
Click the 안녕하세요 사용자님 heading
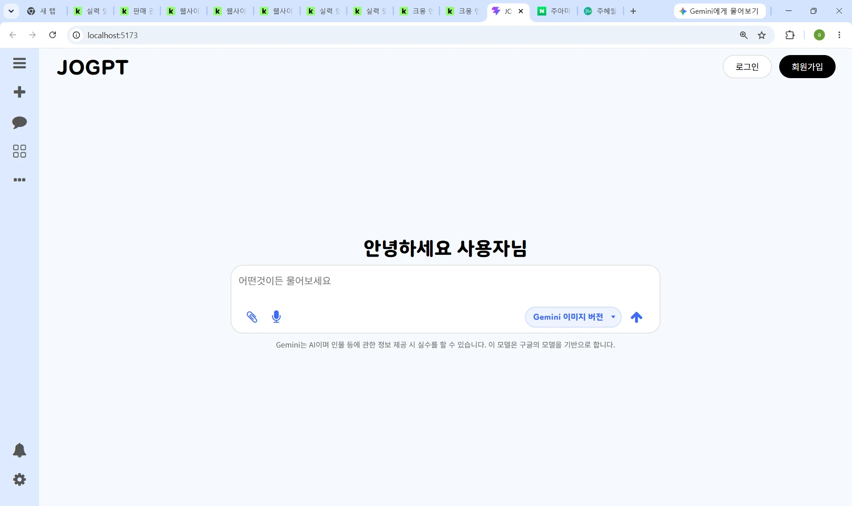pyautogui.click(x=445, y=248)
